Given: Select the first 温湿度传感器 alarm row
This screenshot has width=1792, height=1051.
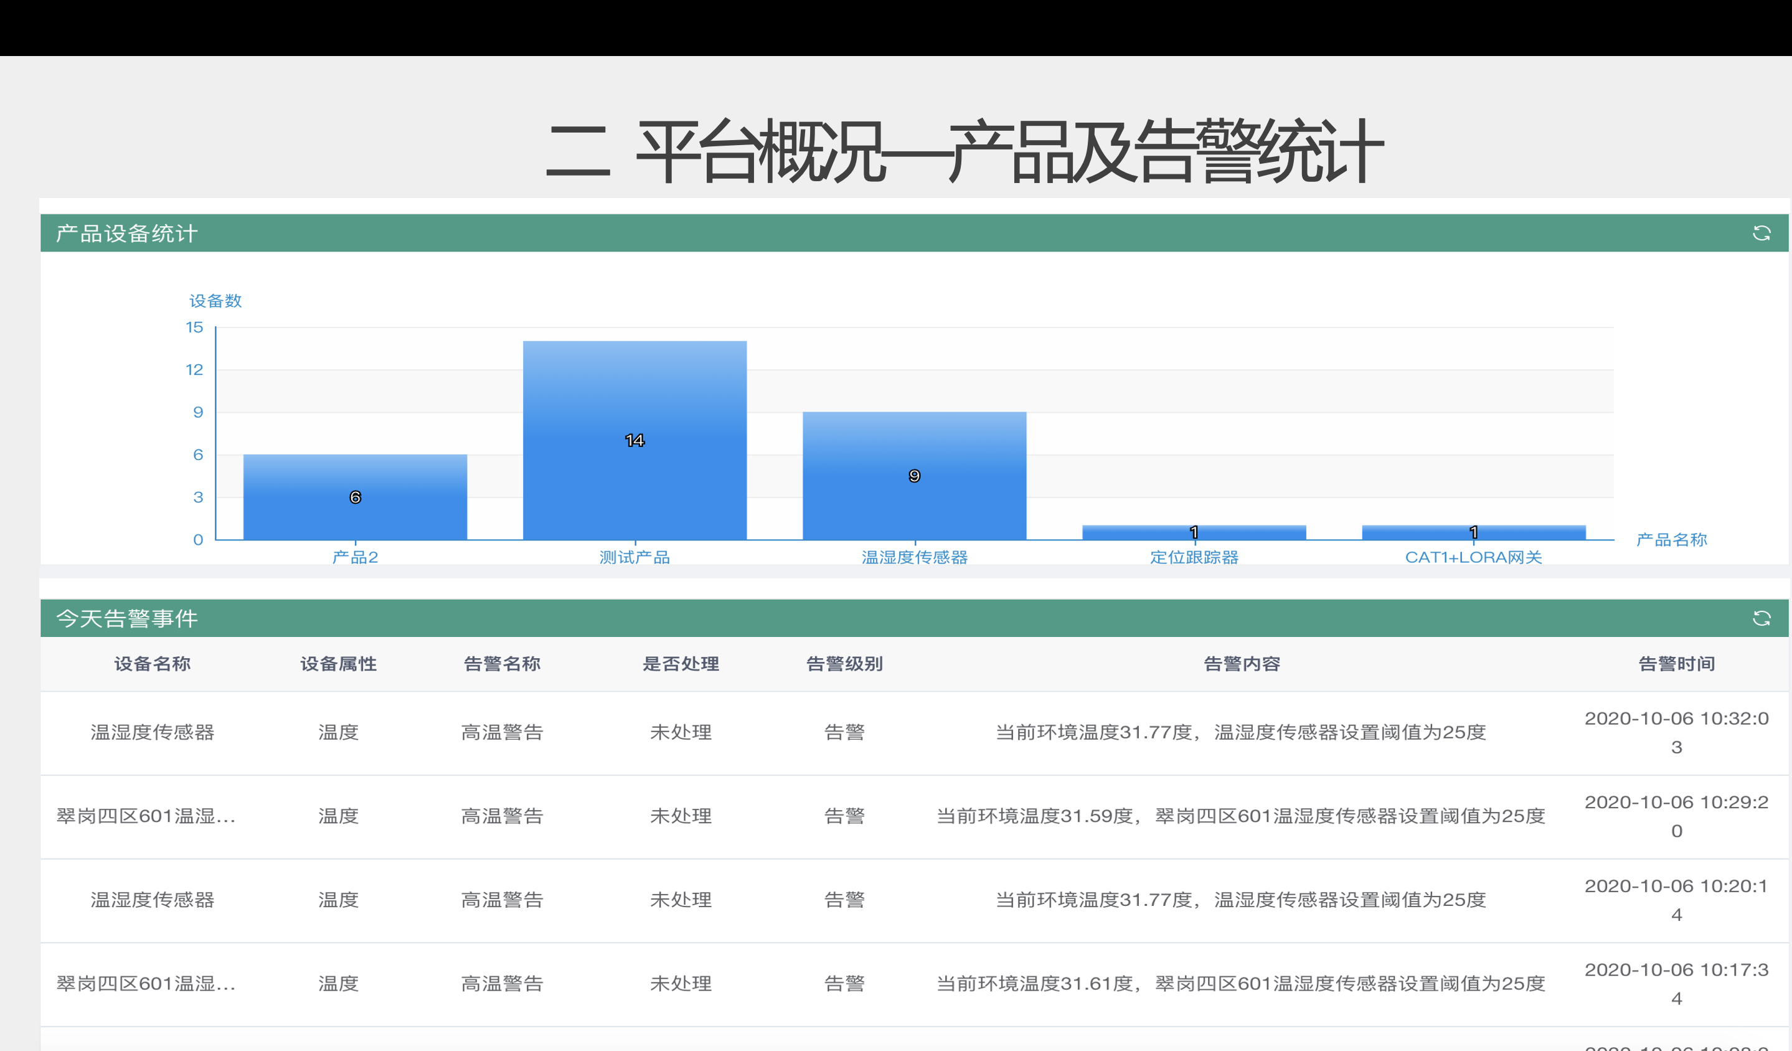Looking at the screenshot, I should pos(152,732).
